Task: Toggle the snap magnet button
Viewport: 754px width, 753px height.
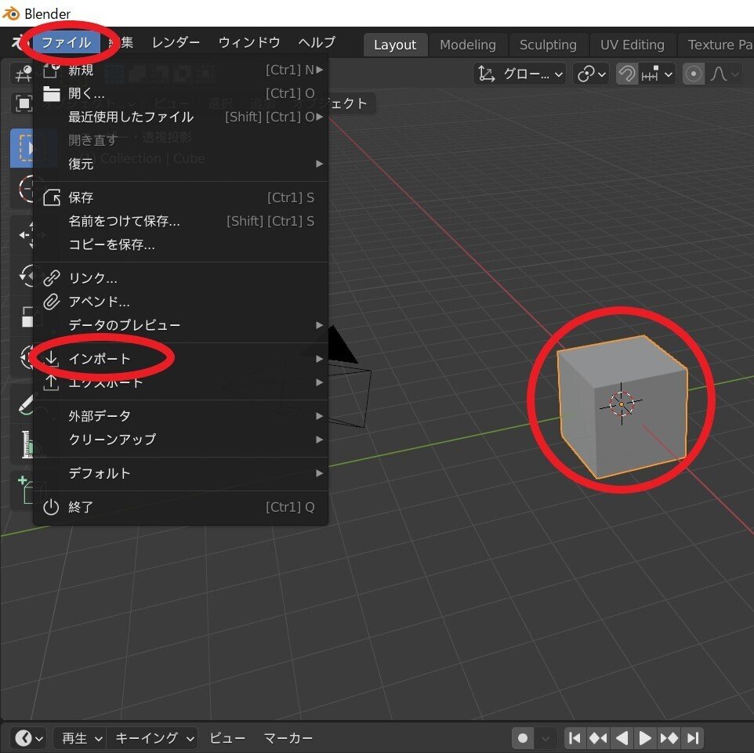Action: (x=626, y=74)
